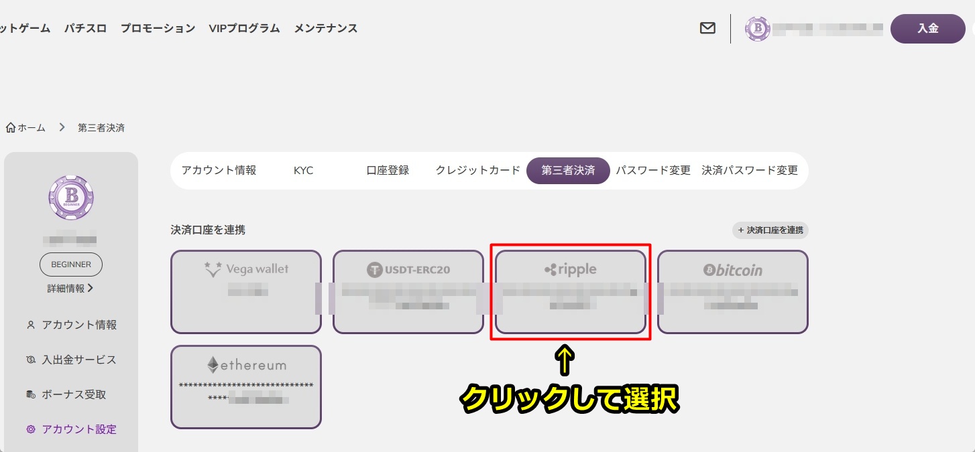975x452 pixels.
Task: Select the ripple payment card
Action: point(571,292)
